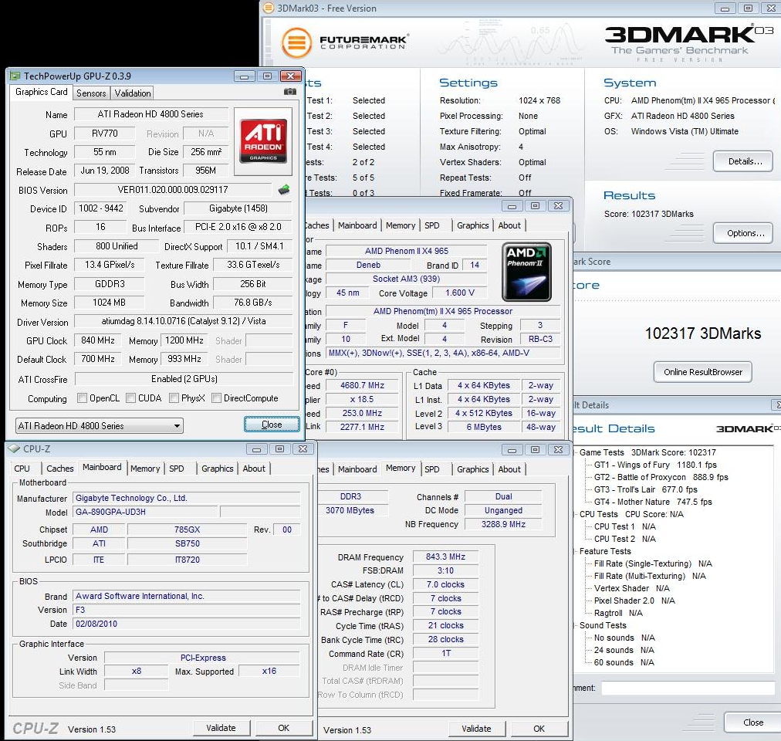Enable the OpenCL checkbox
Image resolution: width=781 pixels, height=741 pixels.
coord(83,398)
